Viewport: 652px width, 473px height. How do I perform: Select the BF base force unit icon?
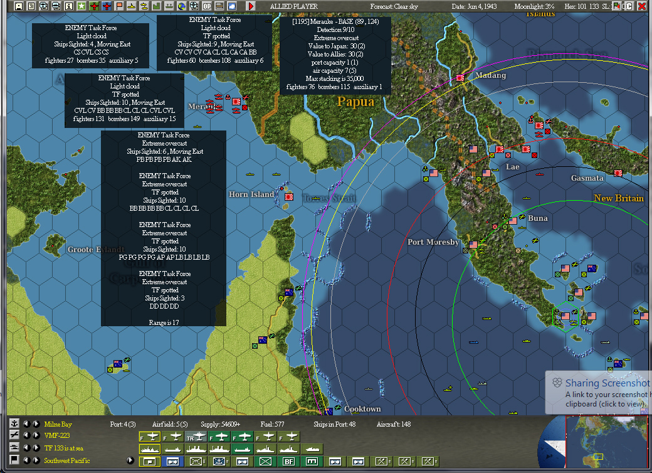click(x=288, y=461)
